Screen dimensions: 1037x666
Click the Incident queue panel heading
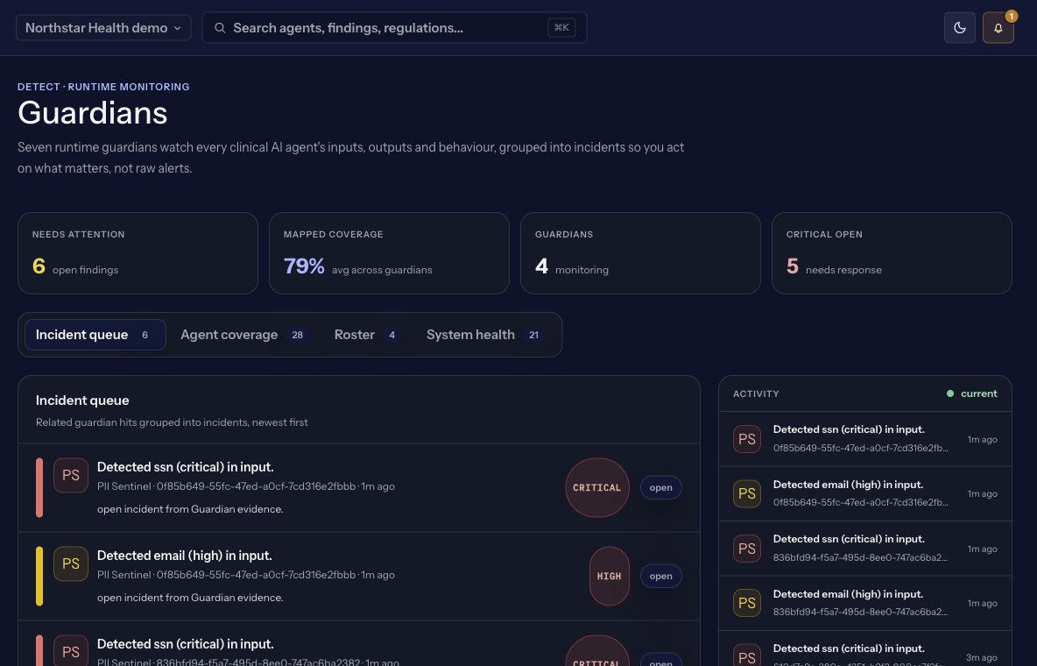click(x=82, y=400)
